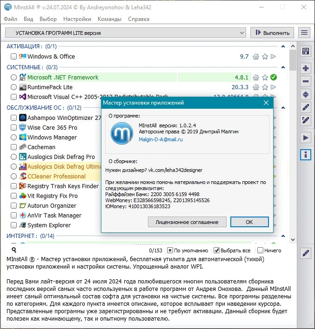Collapse the ИНТЕРНЕТ category
Image resolution: width=315 pixels, height=329 pixels.
point(283,236)
